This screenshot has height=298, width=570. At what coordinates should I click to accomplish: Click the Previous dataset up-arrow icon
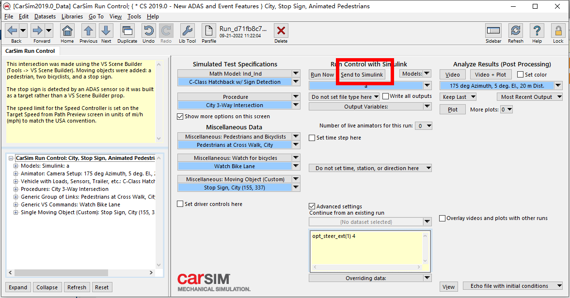point(88,31)
